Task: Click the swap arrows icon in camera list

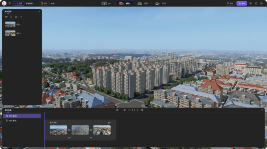Action: click(x=11, y=17)
